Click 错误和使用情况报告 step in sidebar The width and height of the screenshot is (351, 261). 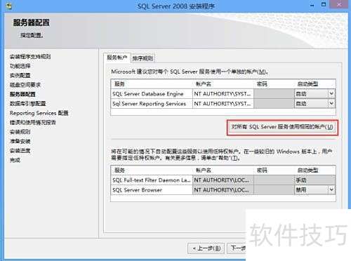[33, 122]
